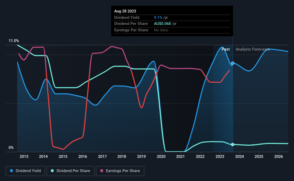Click the 2017 x-axis label
The height and width of the screenshot is (181, 294).
[x=102, y=156]
